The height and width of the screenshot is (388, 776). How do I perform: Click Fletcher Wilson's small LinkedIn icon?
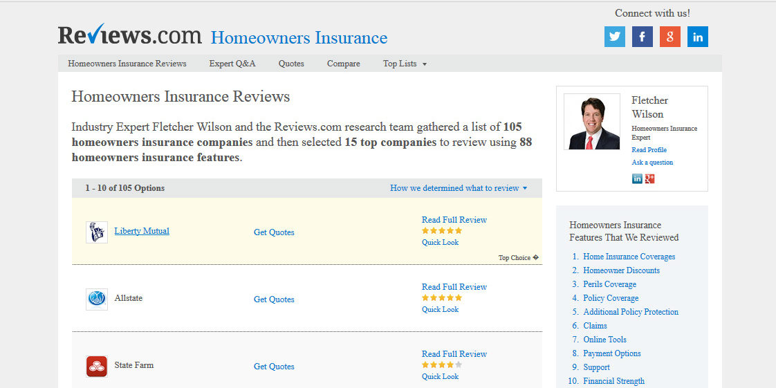point(637,178)
